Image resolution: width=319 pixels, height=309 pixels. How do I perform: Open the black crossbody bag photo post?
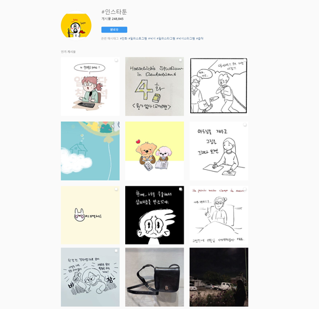pos(154,277)
